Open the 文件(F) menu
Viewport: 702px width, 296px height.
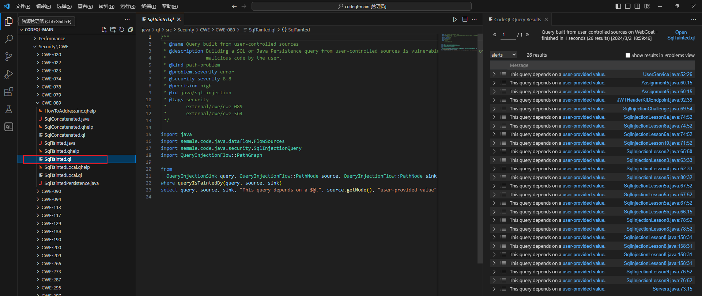pos(23,6)
